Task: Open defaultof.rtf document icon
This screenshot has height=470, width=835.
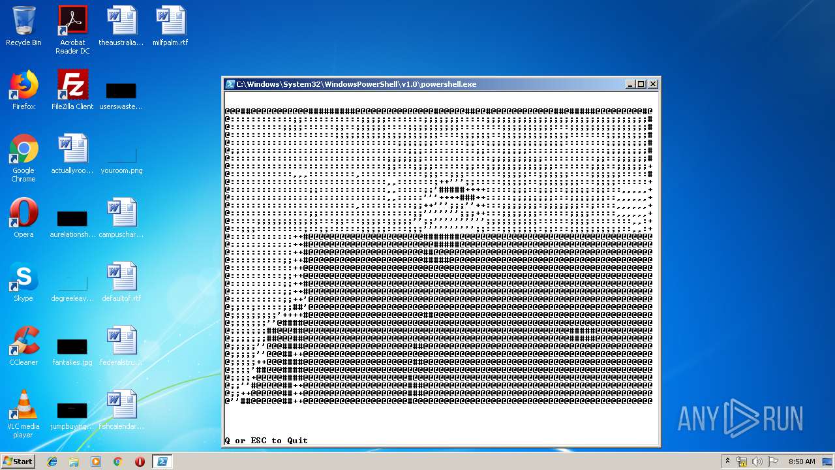Action: click(121, 282)
